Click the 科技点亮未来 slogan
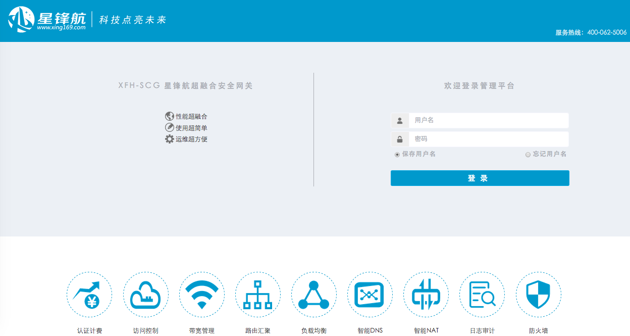 [x=133, y=20]
